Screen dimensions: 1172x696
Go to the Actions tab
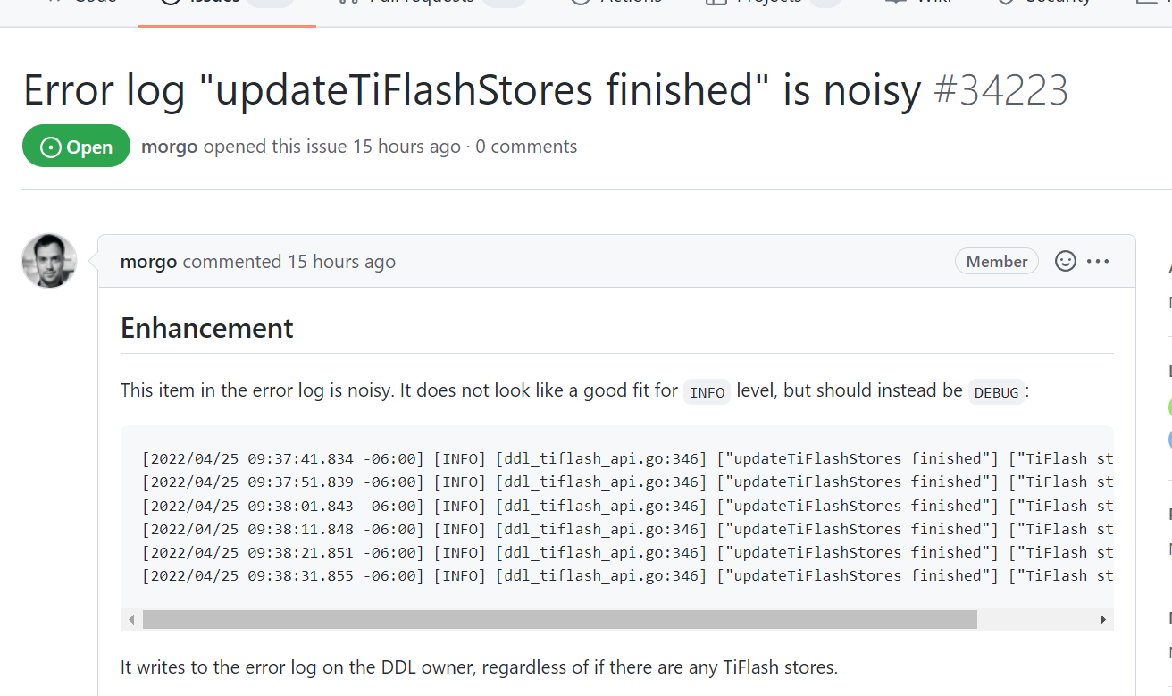tap(617, 4)
